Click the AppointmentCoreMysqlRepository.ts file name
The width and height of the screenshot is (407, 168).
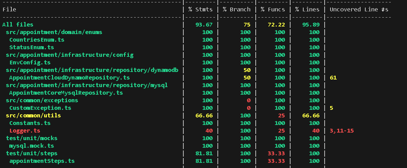point(66,93)
